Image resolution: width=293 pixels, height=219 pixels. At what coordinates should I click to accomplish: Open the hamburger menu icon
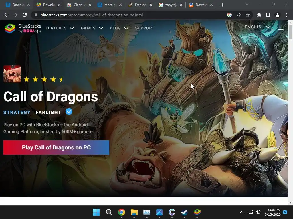coord(280,27)
